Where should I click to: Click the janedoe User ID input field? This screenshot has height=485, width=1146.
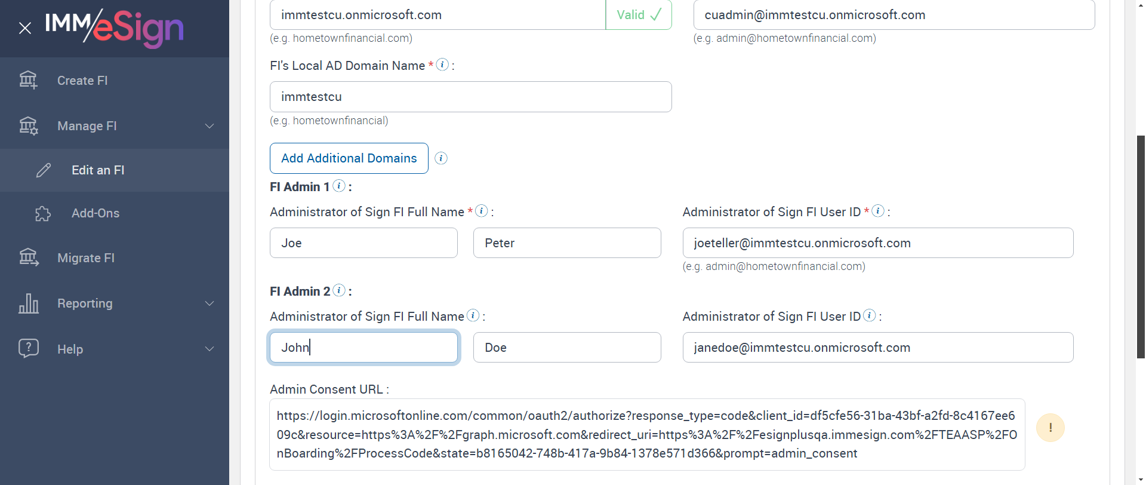coord(877,348)
